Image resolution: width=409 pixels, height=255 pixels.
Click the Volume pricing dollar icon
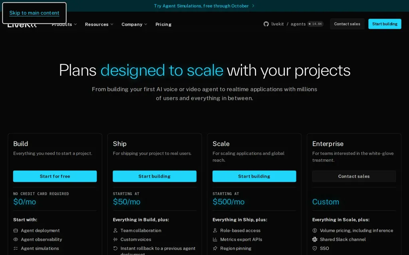(x=315, y=231)
